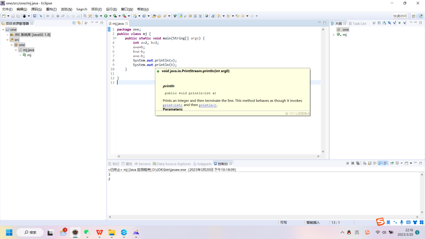
Task: Open Display Selected Console dropdown arrow
Action: tap(402, 163)
